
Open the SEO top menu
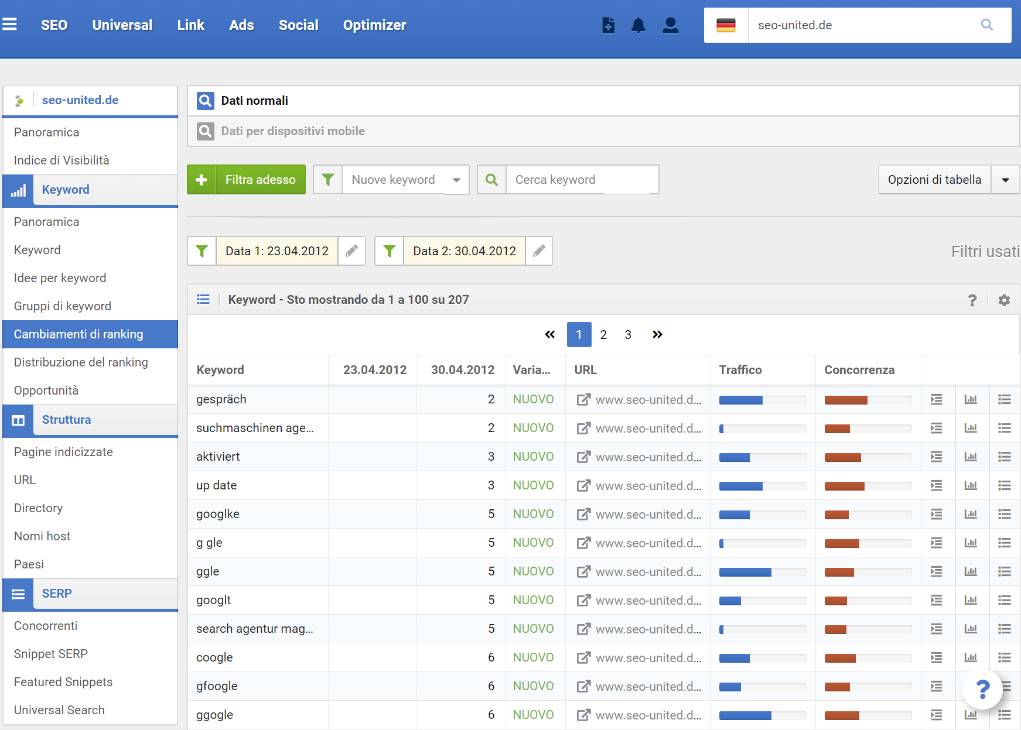point(54,25)
